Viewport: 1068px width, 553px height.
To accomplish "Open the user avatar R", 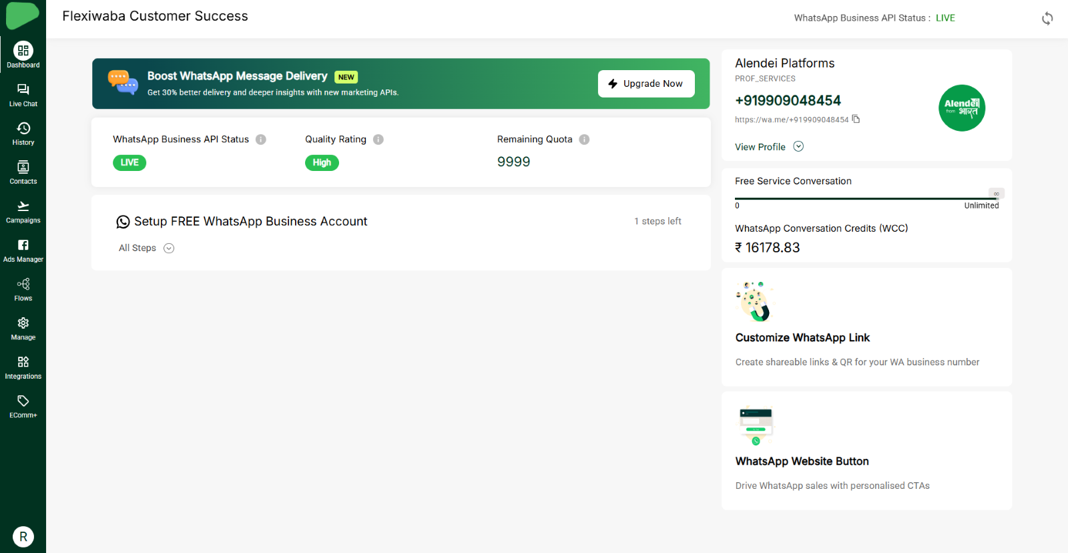I will tap(23, 536).
